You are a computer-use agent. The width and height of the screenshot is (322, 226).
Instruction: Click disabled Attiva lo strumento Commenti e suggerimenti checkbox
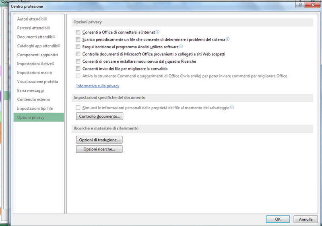(x=78, y=76)
